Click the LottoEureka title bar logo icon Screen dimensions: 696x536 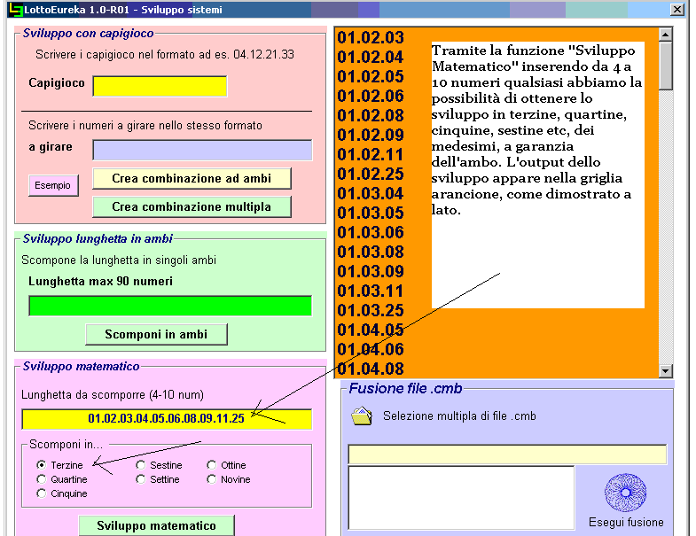coord(16,10)
